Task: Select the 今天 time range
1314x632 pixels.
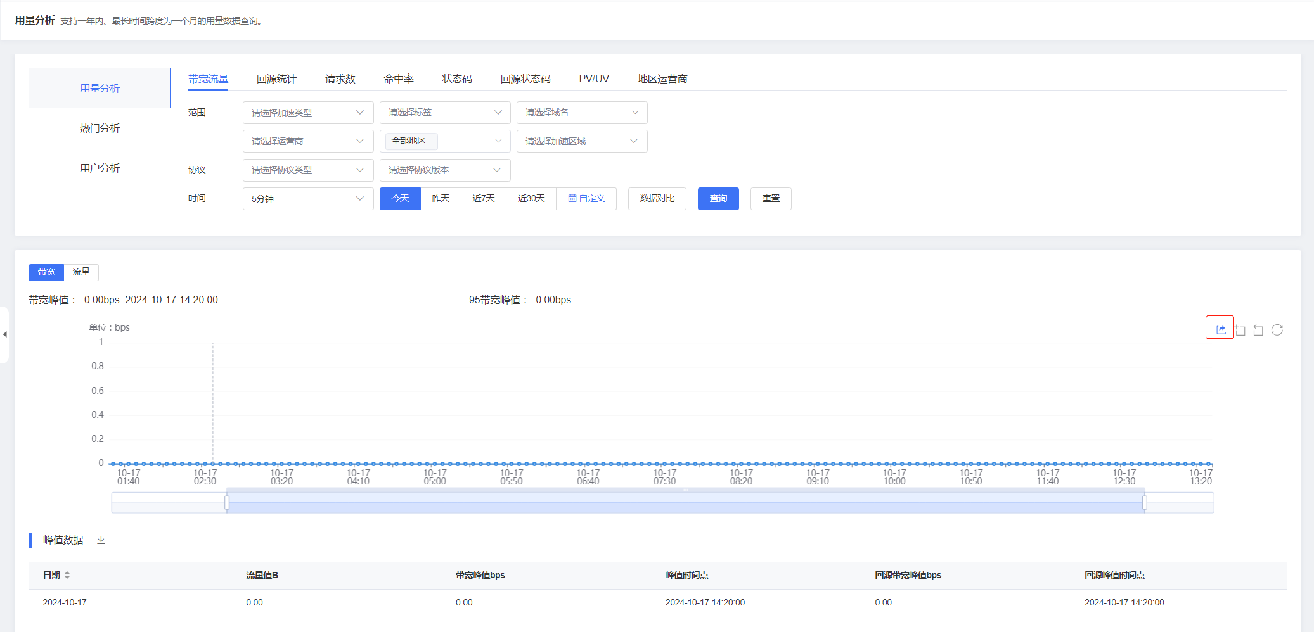Action: point(400,199)
